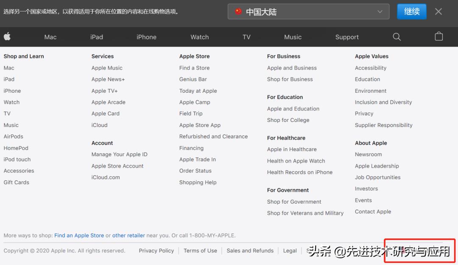Open Apple Store App link
Viewport: 458px width, 265px height.
[200, 125]
